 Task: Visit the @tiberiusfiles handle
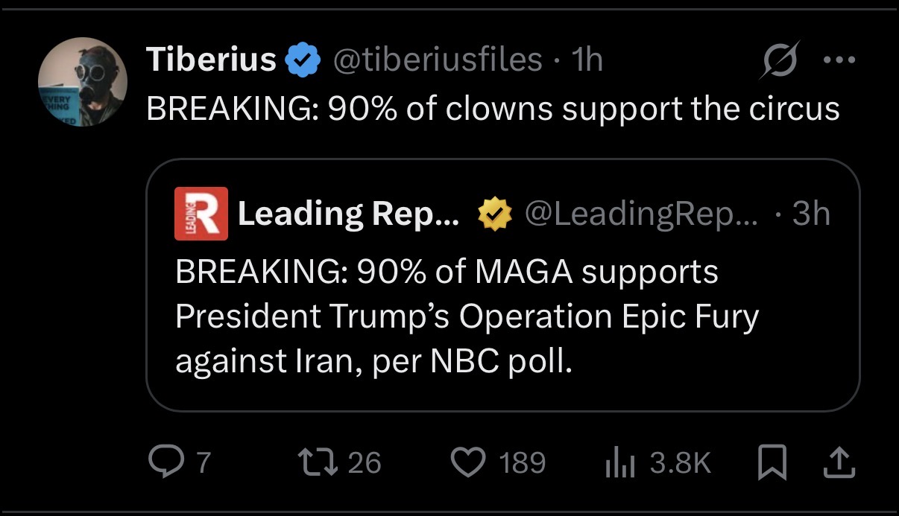coord(436,60)
